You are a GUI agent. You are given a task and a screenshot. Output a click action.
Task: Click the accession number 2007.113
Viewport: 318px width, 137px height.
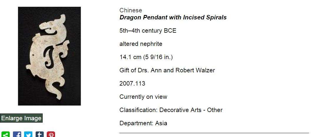132,83
